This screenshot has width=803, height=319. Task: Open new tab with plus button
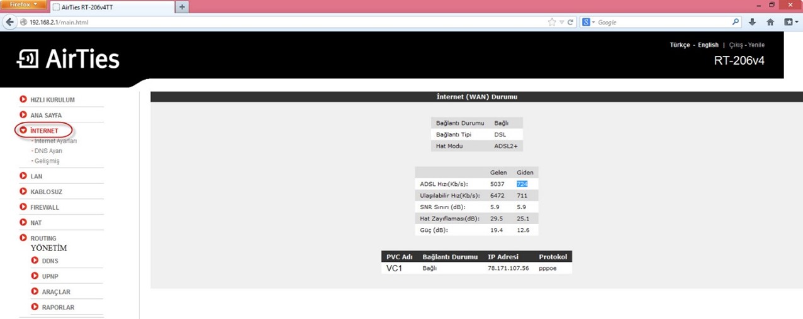pos(182,7)
